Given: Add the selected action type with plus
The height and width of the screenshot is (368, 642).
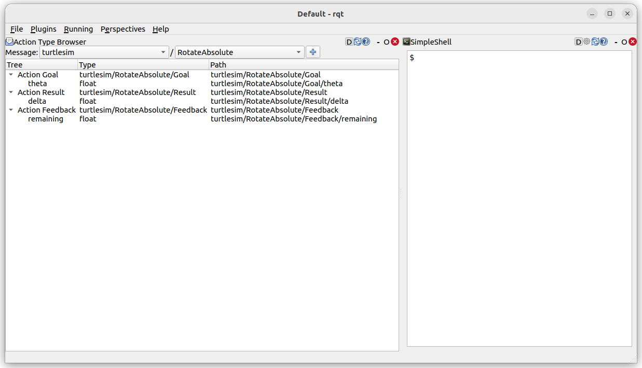Looking at the screenshot, I should pos(313,52).
